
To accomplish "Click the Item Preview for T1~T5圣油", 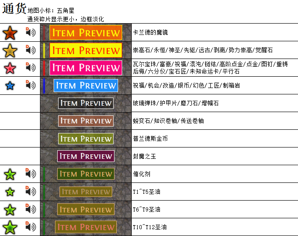I will coord(86,192).
